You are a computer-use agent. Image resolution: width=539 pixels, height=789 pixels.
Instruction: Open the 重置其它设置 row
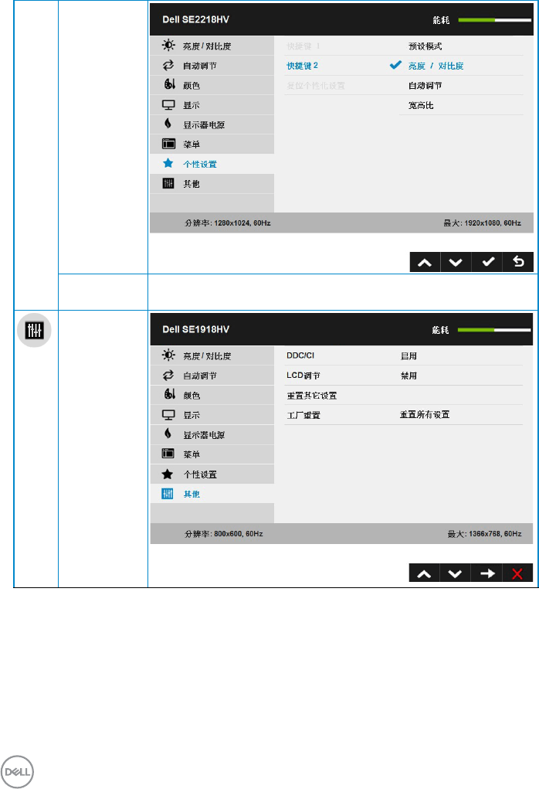click(404, 396)
